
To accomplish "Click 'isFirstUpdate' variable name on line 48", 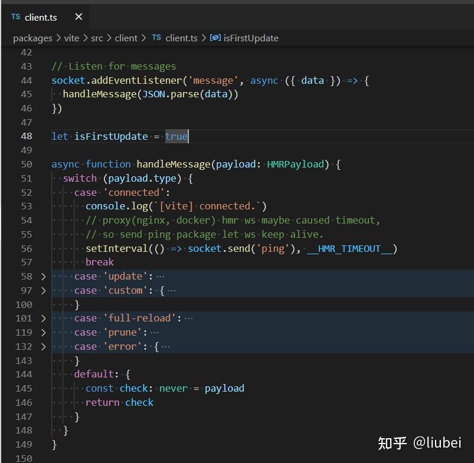I will [111, 136].
